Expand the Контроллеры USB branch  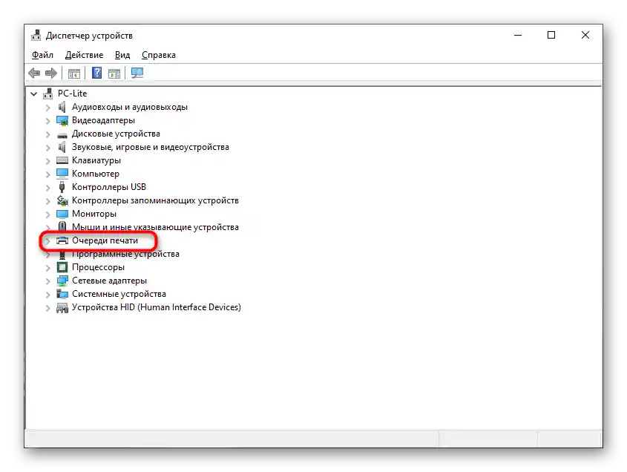tap(48, 188)
